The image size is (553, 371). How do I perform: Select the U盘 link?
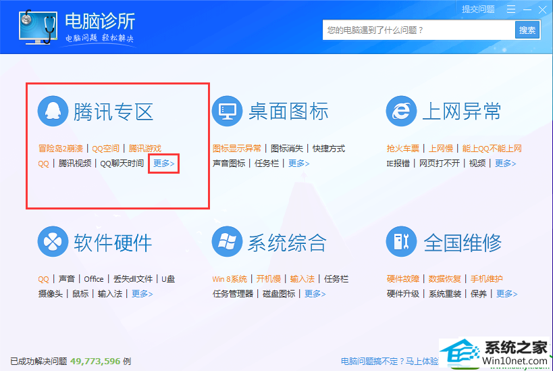coord(168,279)
